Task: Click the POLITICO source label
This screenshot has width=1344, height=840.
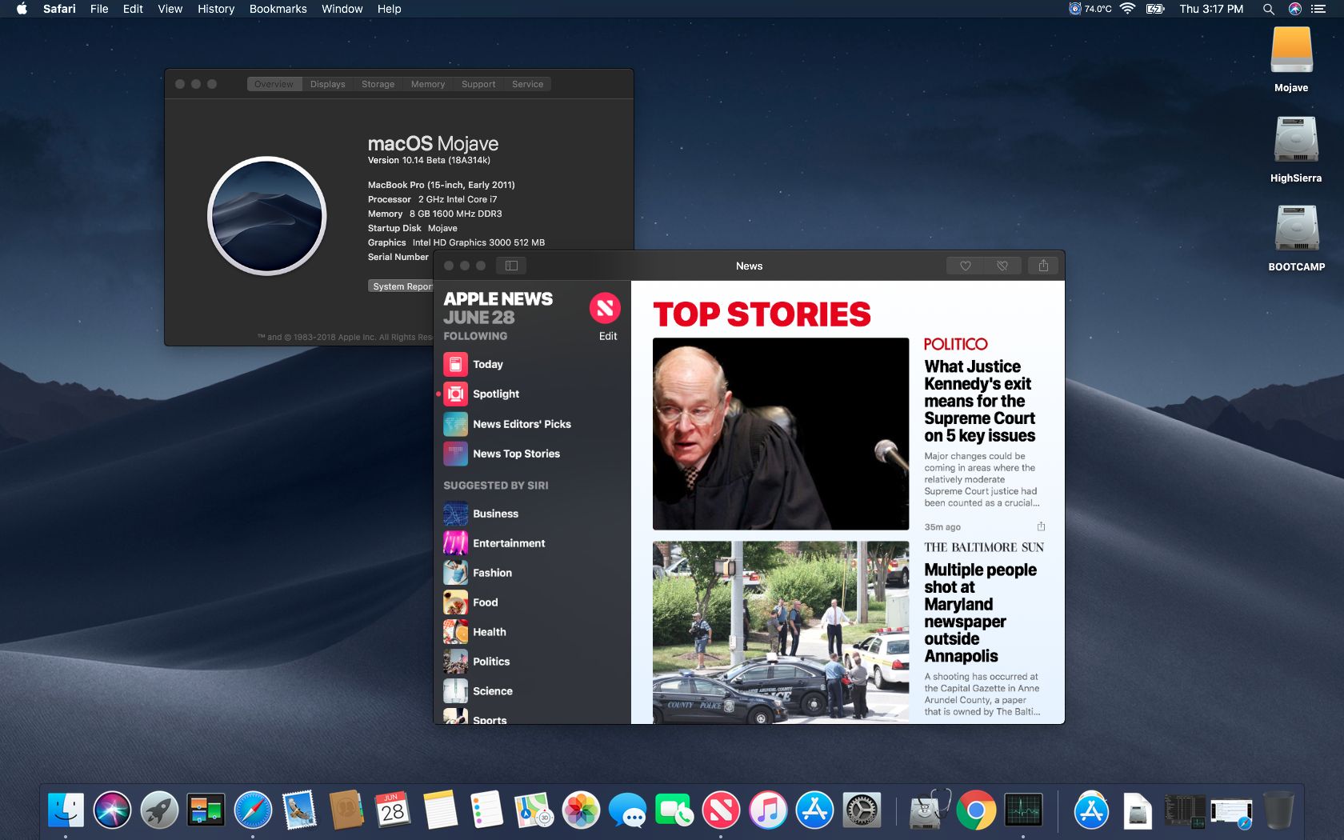Action: tap(955, 344)
